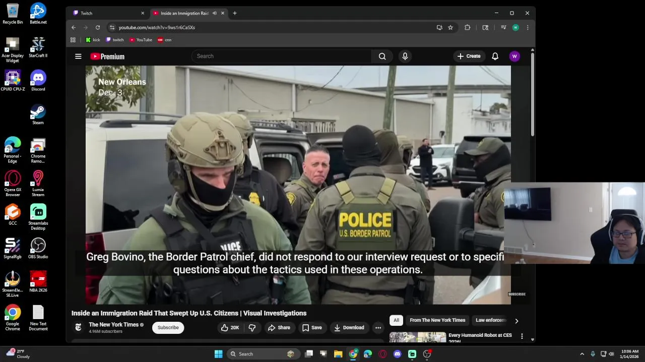The width and height of the screenshot is (645, 362).
Task: Open Discord from the taskbar
Action: 398,354
